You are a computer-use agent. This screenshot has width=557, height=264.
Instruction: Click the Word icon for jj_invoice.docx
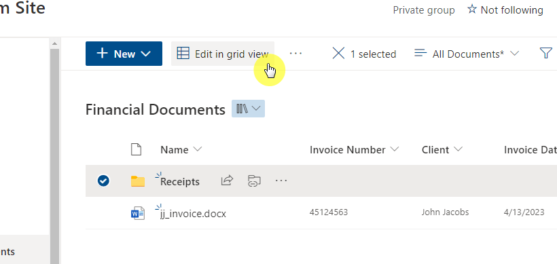(x=138, y=213)
